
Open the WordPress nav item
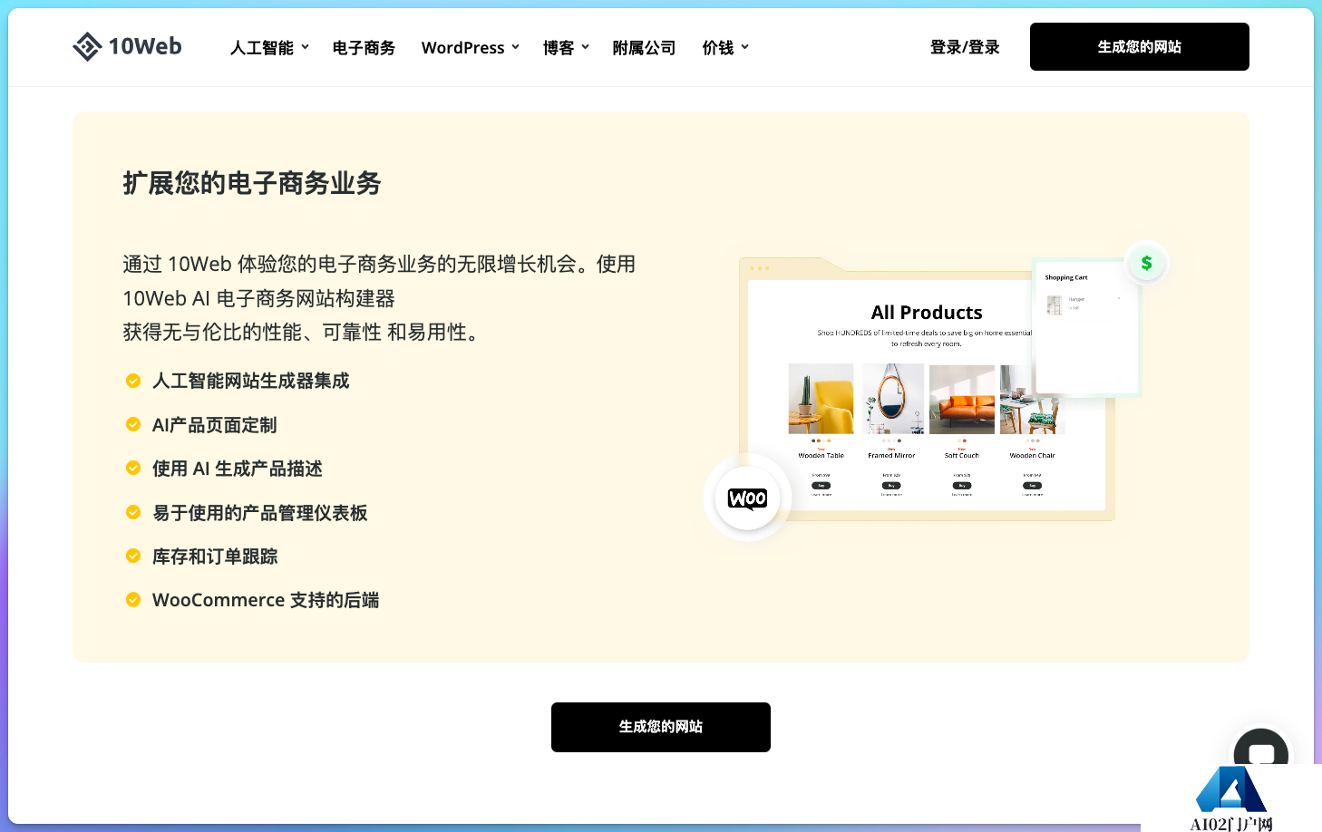[x=462, y=47]
